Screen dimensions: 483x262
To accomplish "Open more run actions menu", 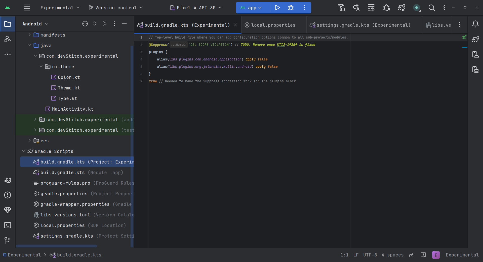I will click(304, 8).
